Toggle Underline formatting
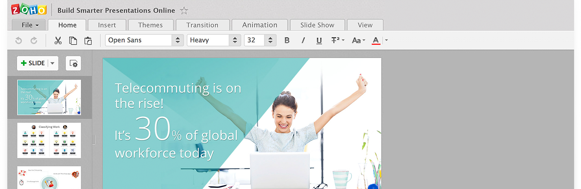Image resolution: width=581 pixels, height=189 pixels. point(319,40)
